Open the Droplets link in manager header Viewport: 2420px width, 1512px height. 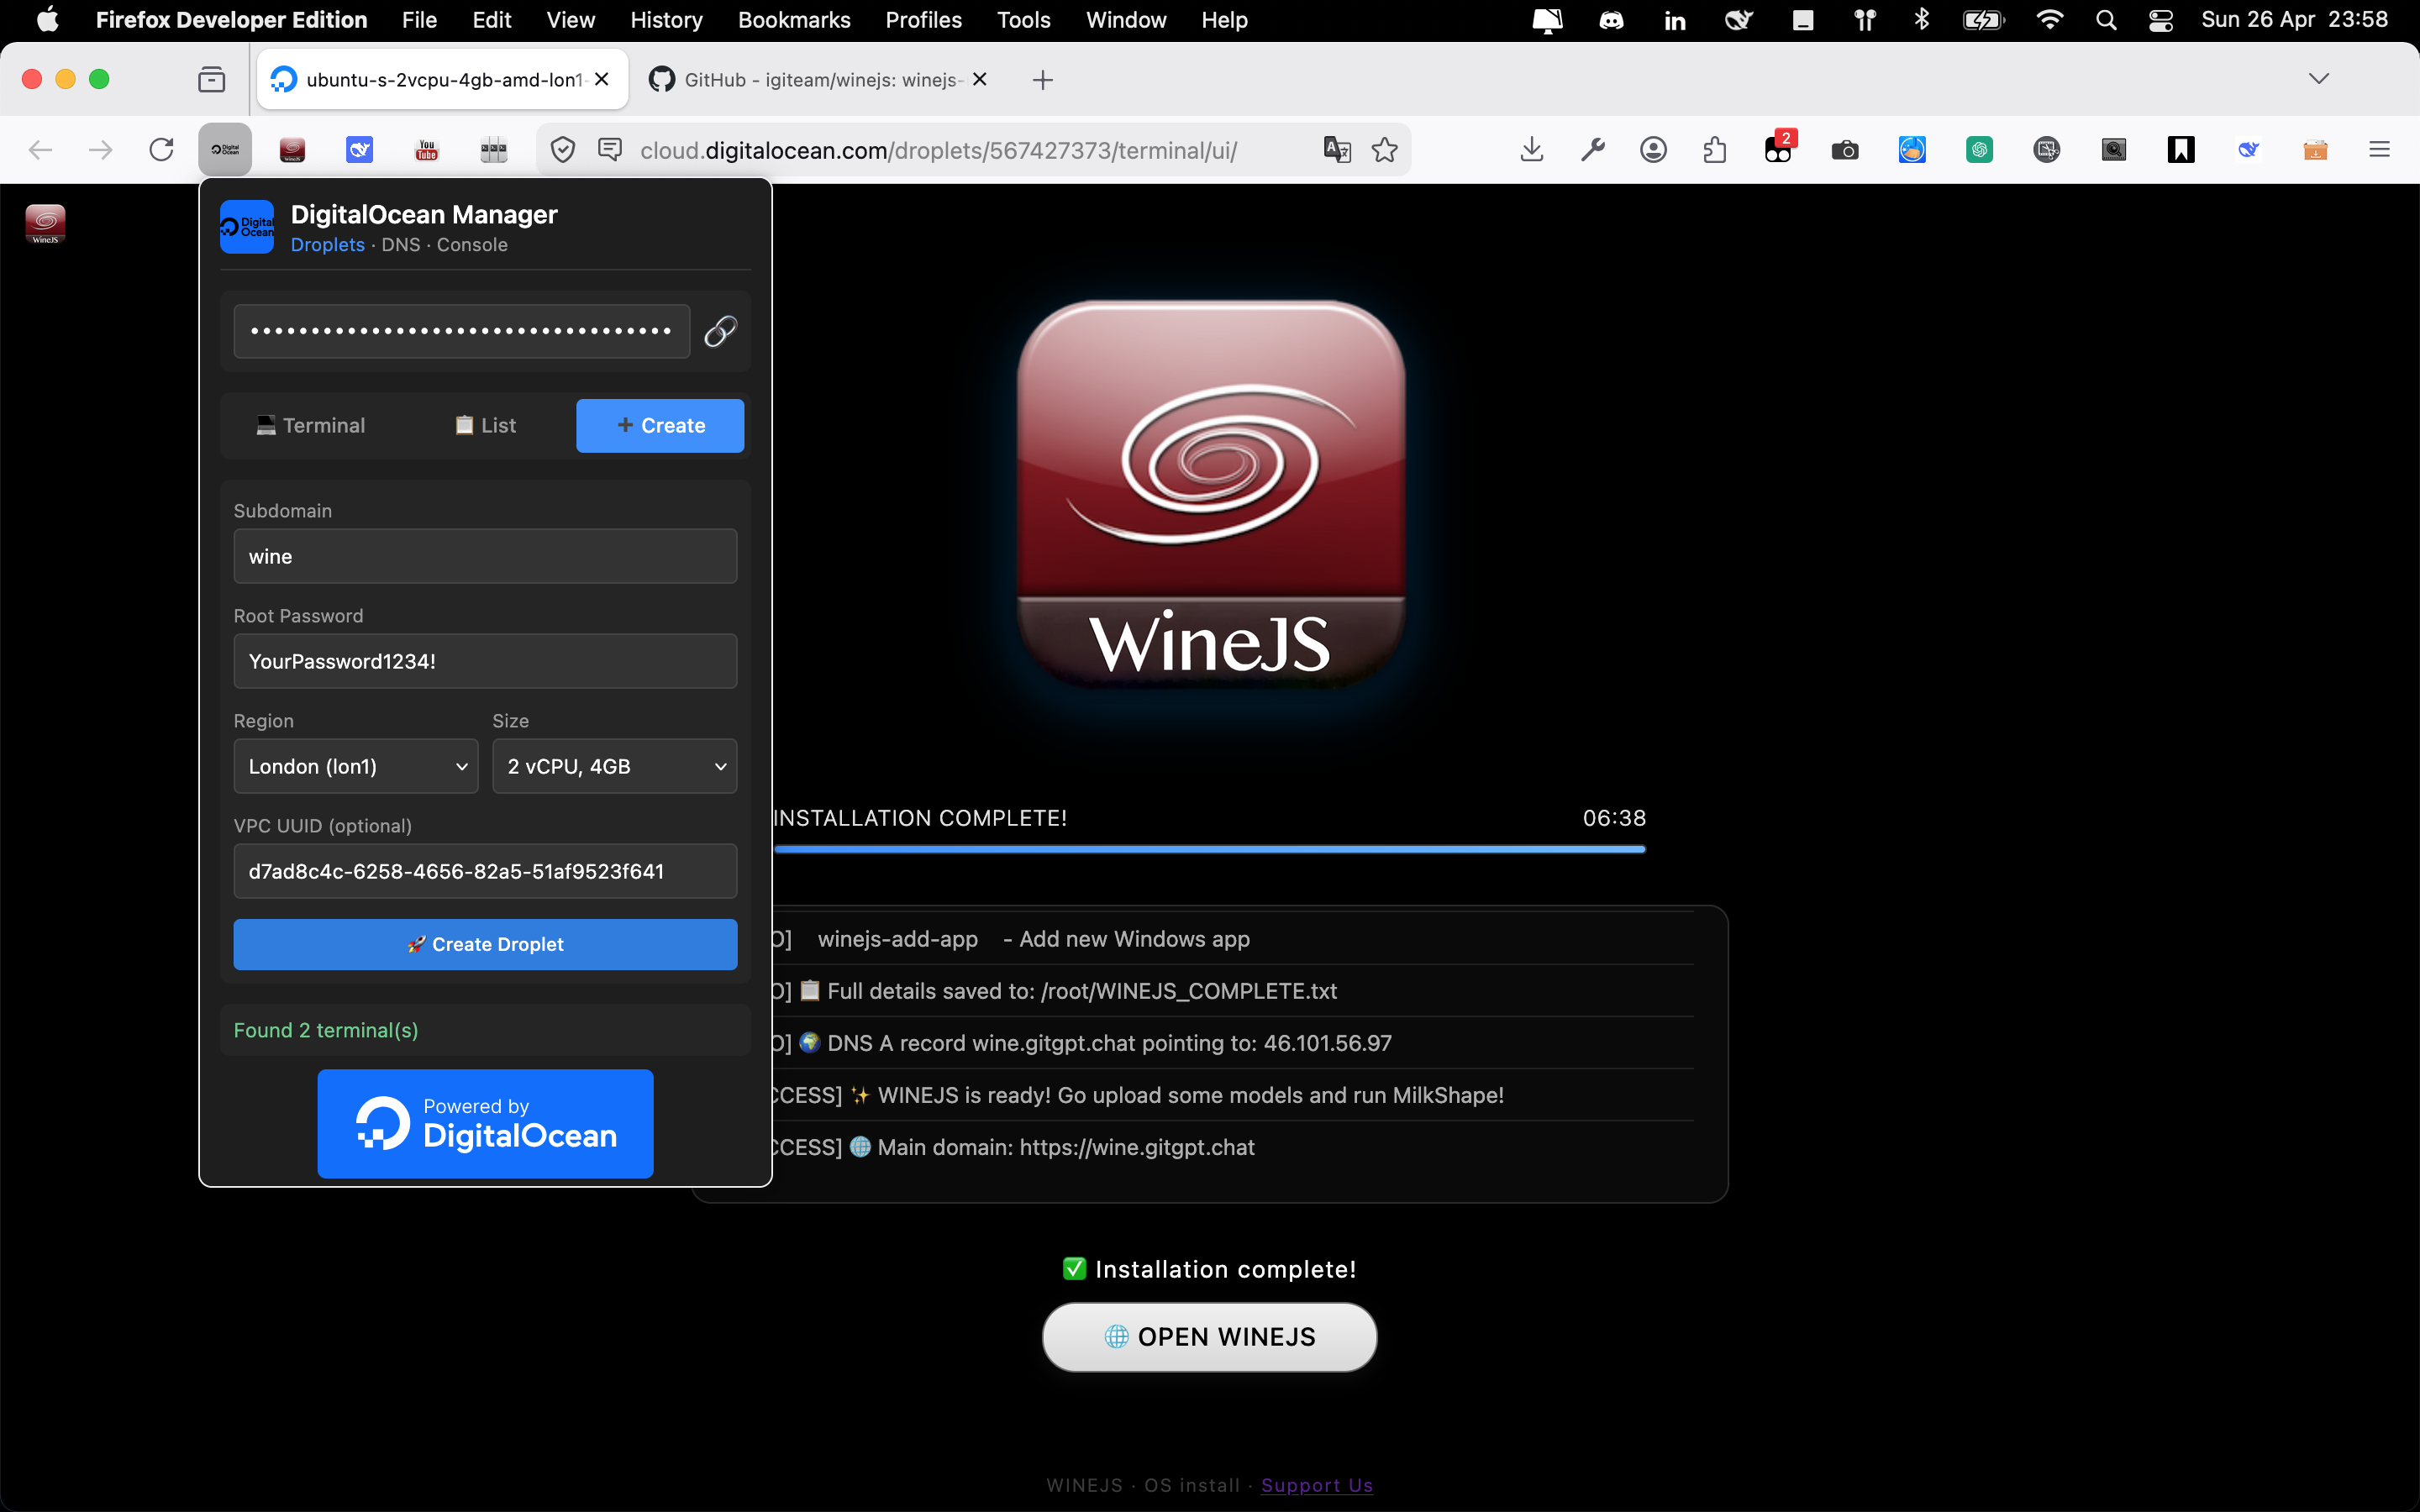click(327, 245)
